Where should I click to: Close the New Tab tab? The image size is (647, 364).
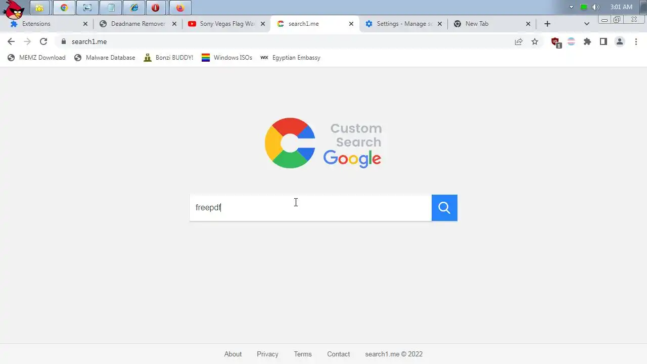click(528, 24)
